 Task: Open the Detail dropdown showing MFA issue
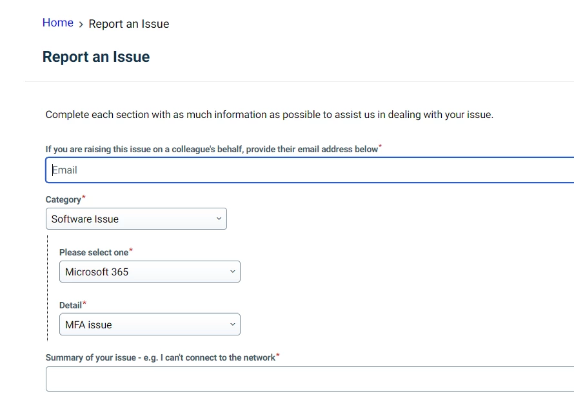coord(150,324)
